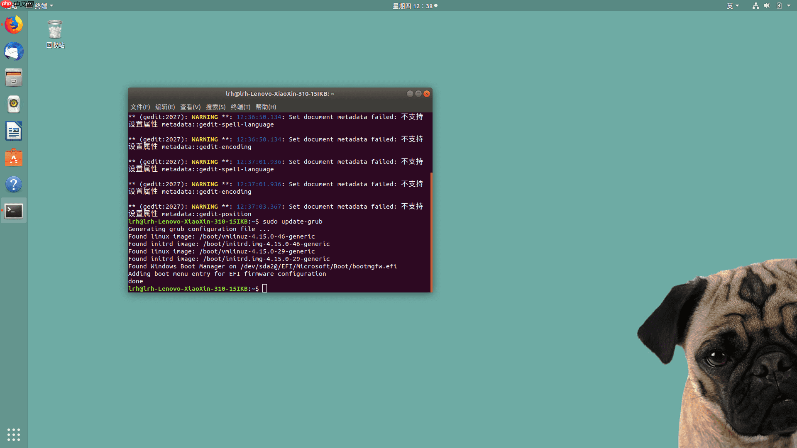This screenshot has height=448, width=797.
Task: Open the 英 input method dropdown
Action: pyautogui.click(x=733, y=6)
